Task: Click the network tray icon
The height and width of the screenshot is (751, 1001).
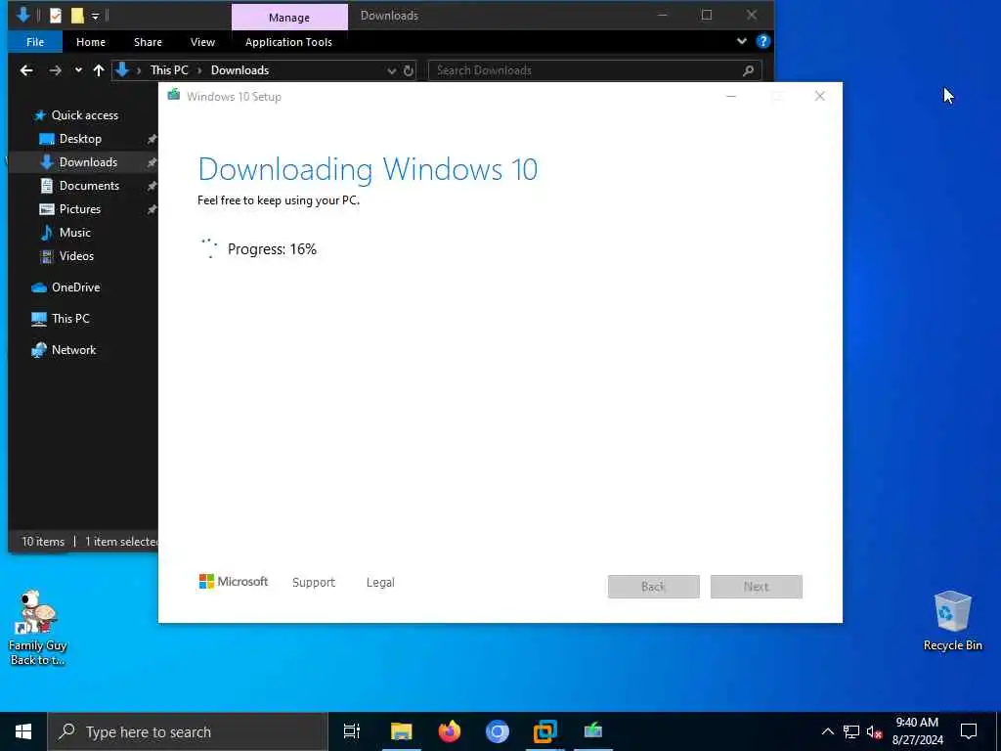Action: pyautogui.click(x=851, y=731)
